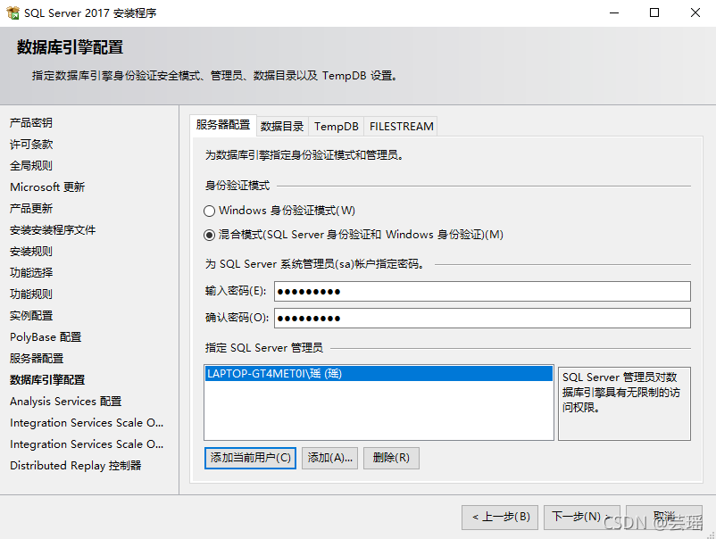
Task: Click 数据库引擎配置 step in sidebar
Action: [47, 380]
